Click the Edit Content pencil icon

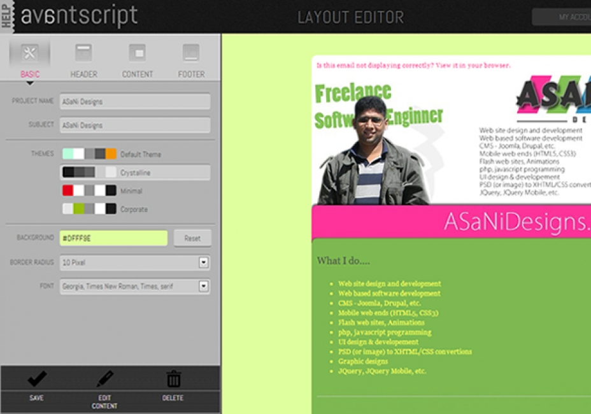[105, 378]
